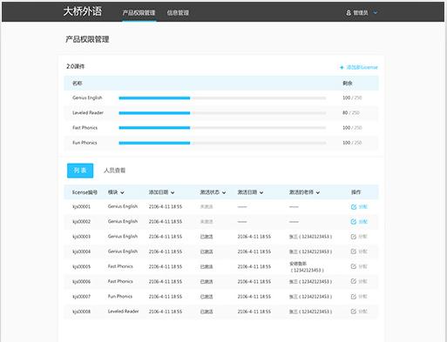Open the 产品权限管理 nav tab
The width and height of the screenshot is (447, 342).
139,13
